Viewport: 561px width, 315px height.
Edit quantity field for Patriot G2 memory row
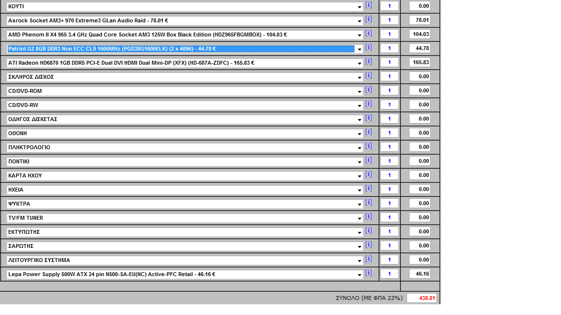(389, 48)
